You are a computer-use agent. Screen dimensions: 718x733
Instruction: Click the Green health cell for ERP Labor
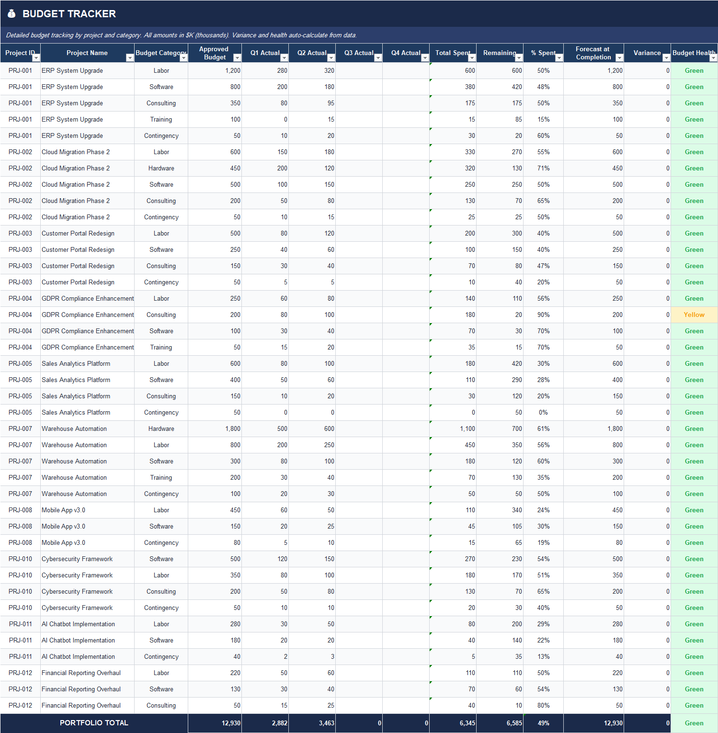(694, 70)
